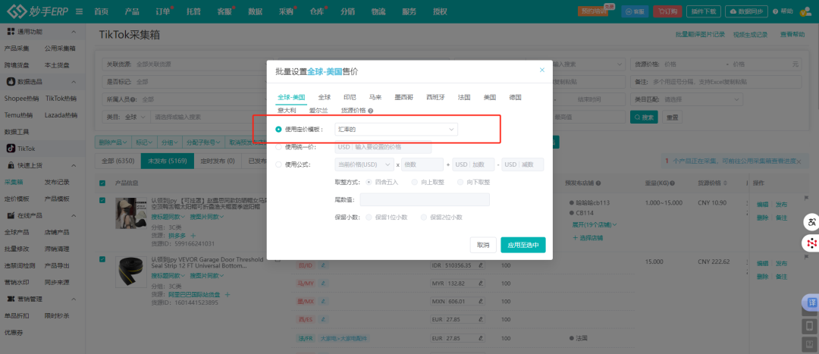Click the edit pencil beside IDR 510356.35
This screenshot has height=354, width=819.
pos(481,265)
